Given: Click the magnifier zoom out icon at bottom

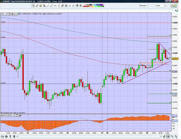Looking at the screenshot, I should click(x=172, y=136).
